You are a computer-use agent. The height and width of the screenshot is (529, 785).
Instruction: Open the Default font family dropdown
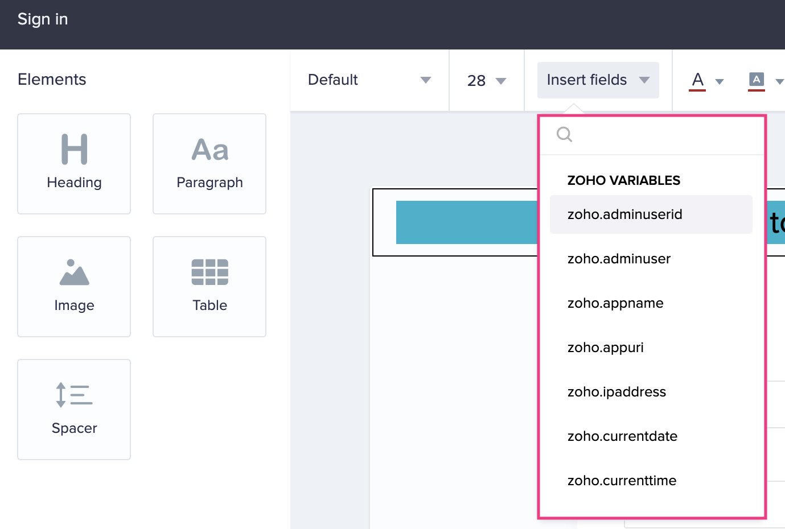[369, 80]
